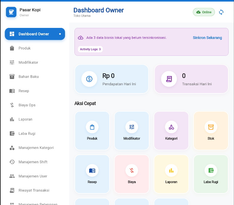Click the Dashboard grid icon in sidebar
This screenshot has height=205, width=234.
(12, 34)
